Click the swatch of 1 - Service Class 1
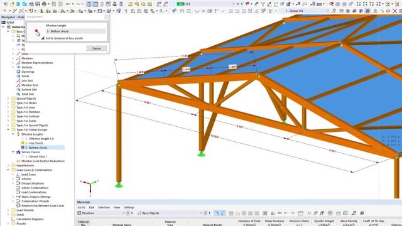Screen dimensions: 402x226 (23, 156)
